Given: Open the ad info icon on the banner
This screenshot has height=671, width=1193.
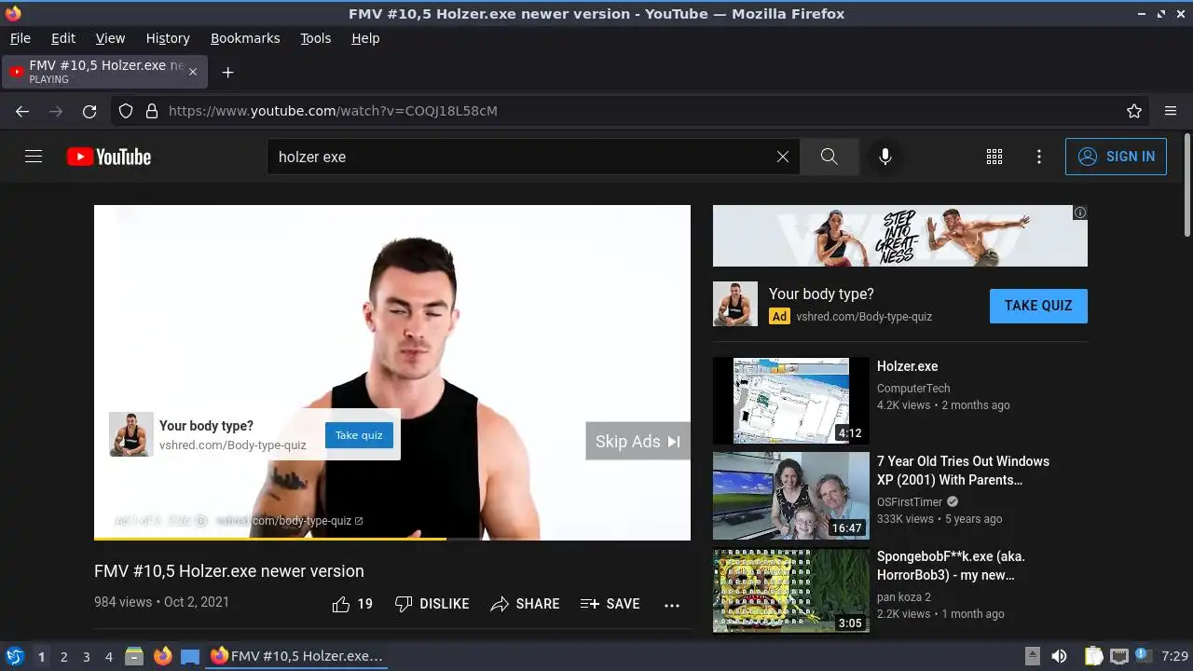Looking at the screenshot, I should coord(1080,212).
